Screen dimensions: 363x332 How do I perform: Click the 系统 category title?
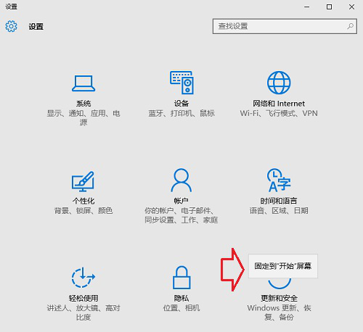83,104
